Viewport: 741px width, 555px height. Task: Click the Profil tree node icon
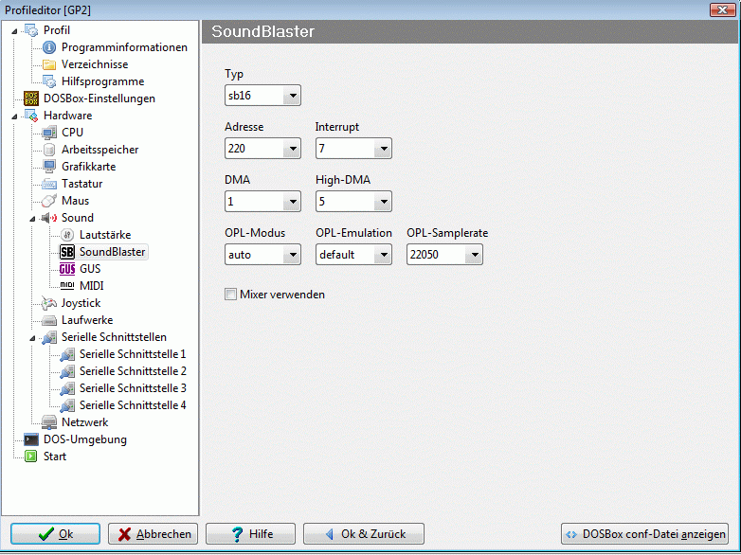point(31,30)
